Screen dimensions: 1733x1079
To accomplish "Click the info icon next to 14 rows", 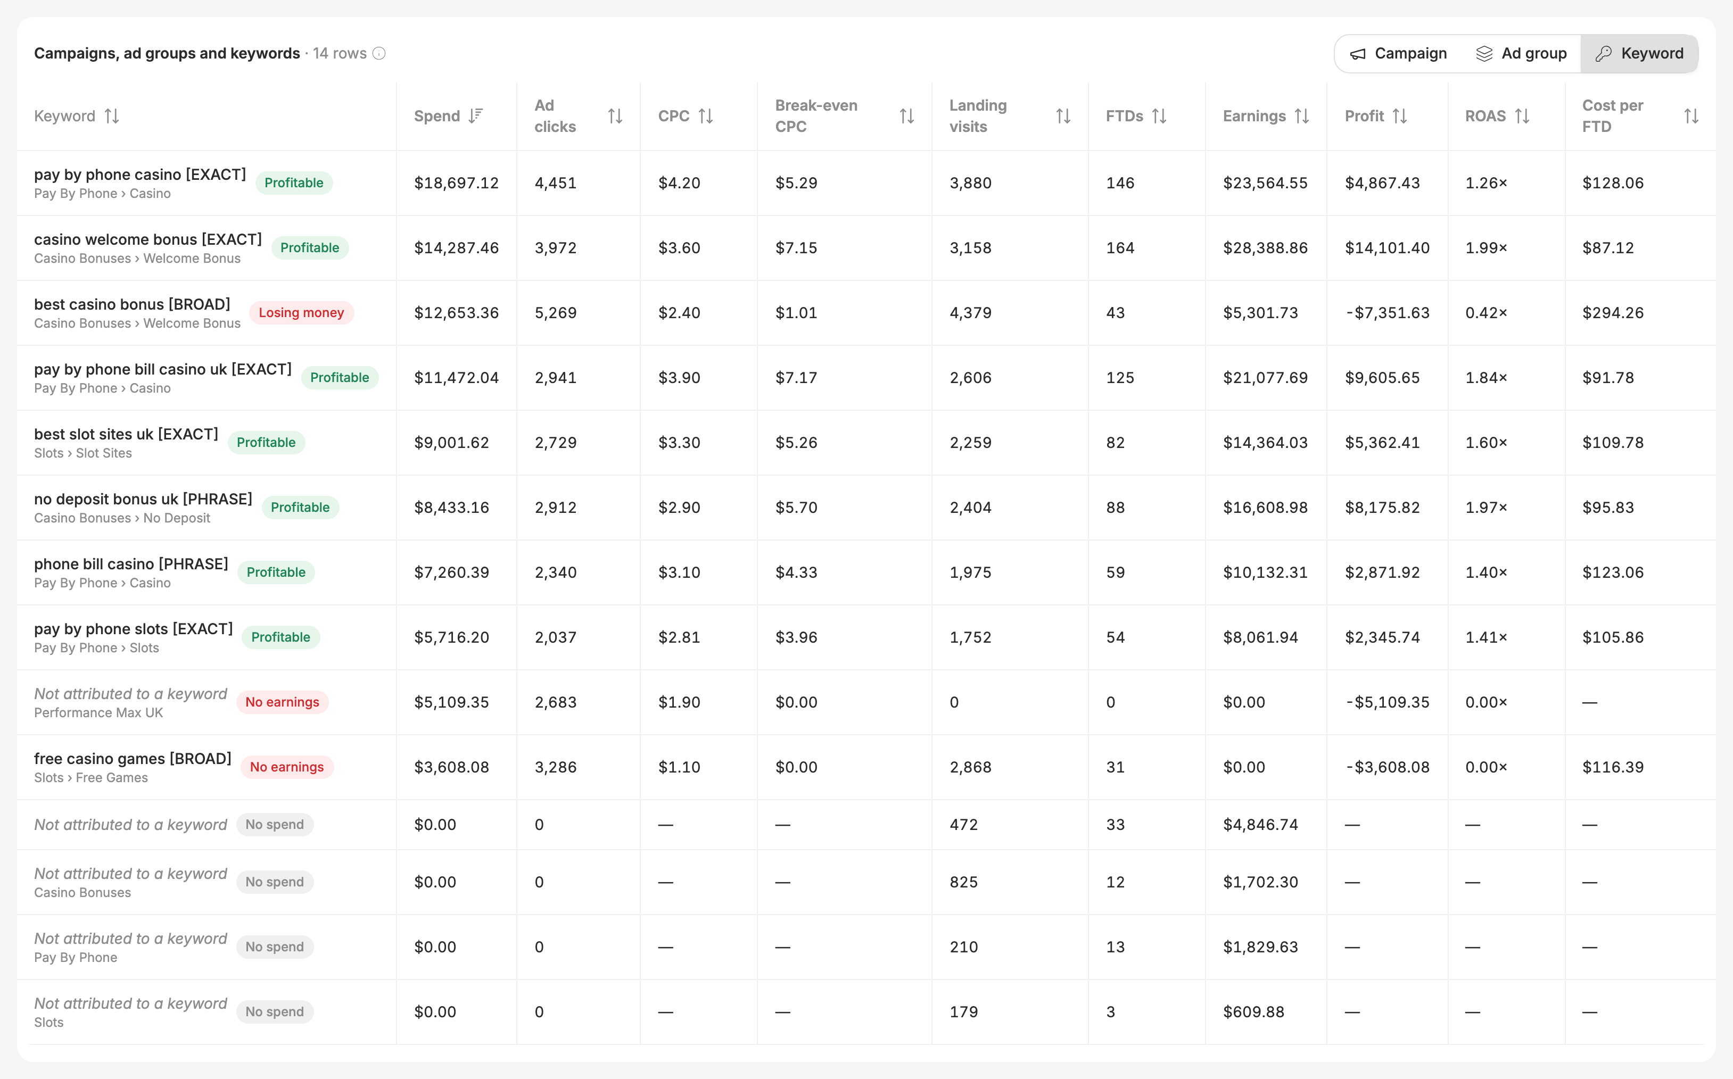I will 379,54.
